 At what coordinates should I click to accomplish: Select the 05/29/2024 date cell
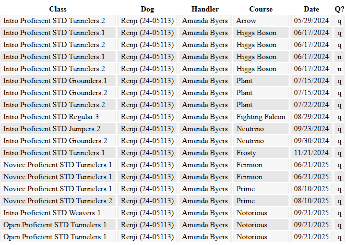point(311,21)
